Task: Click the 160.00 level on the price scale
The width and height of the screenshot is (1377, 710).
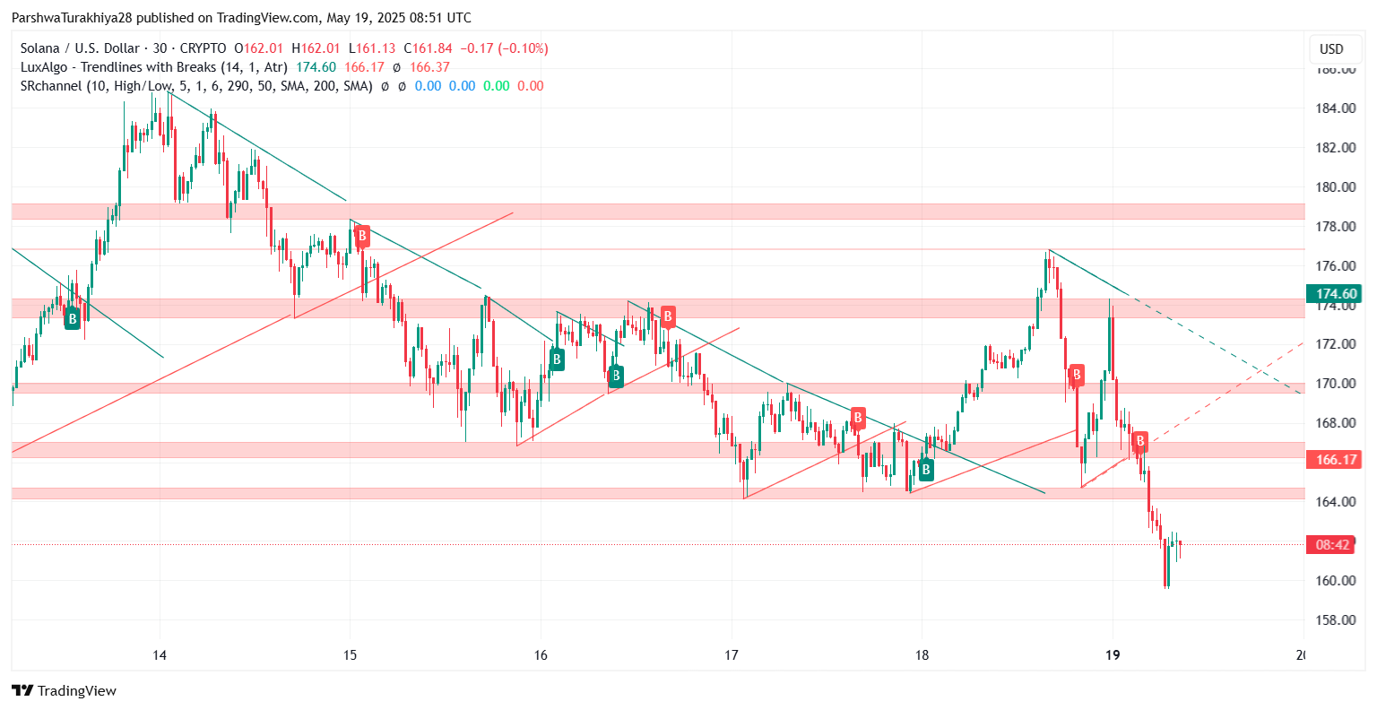Action: (x=1335, y=580)
